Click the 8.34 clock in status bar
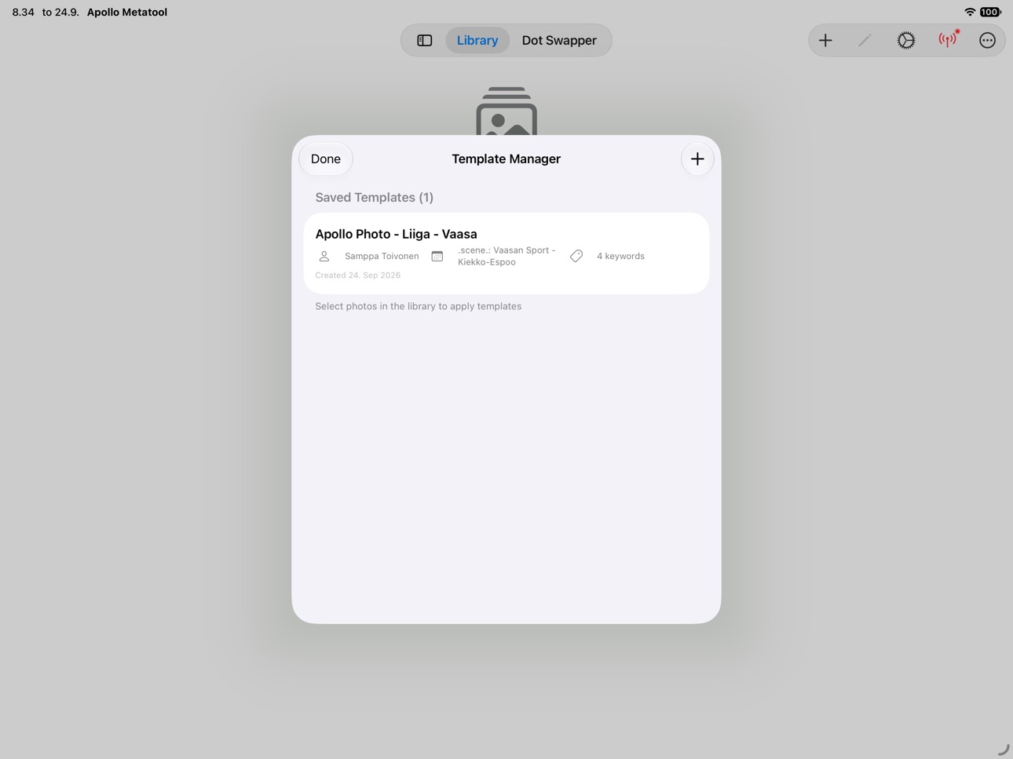 (24, 12)
